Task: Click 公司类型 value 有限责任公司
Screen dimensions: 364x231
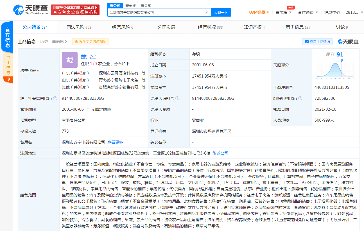Action: click(x=74, y=120)
